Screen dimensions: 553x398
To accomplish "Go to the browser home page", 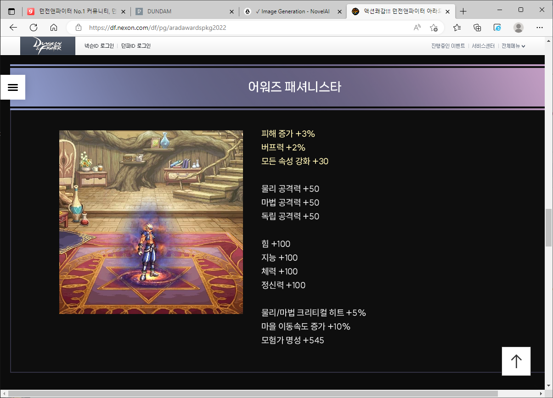I will coord(54,28).
